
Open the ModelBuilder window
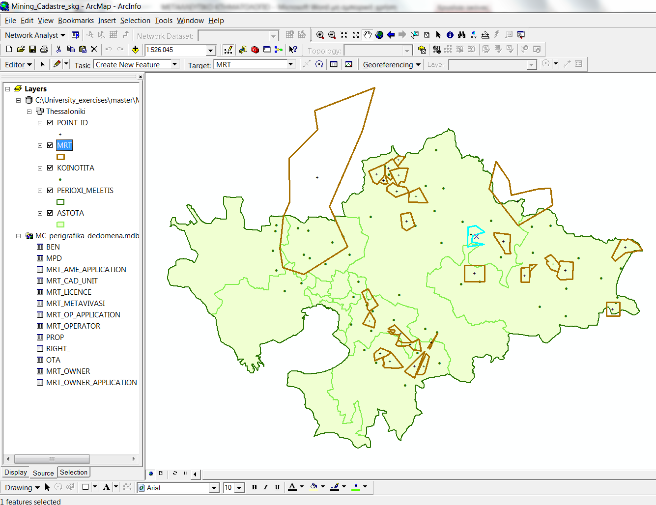(279, 50)
